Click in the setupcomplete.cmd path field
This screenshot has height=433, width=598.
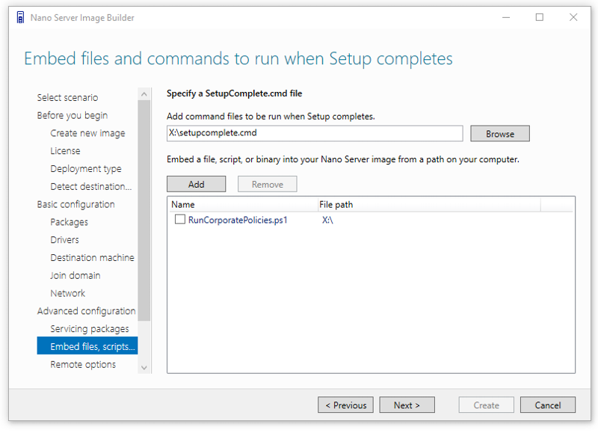[315, 133]
